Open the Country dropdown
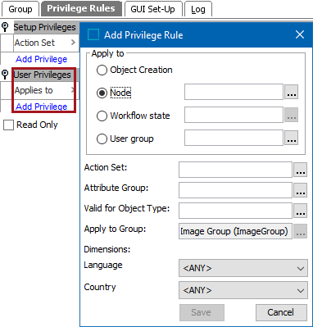The width and height of the screenshot is (313, 327). click(x=243, y=290)
